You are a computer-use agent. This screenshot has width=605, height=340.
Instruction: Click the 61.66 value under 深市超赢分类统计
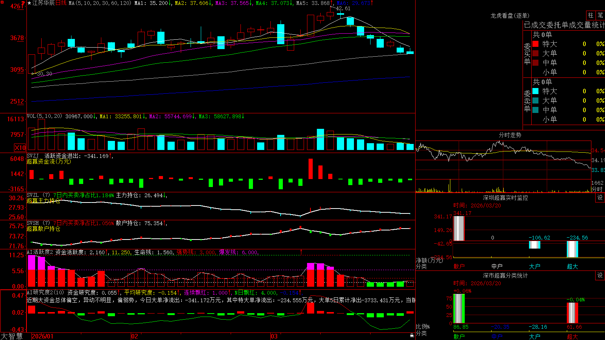574,327
